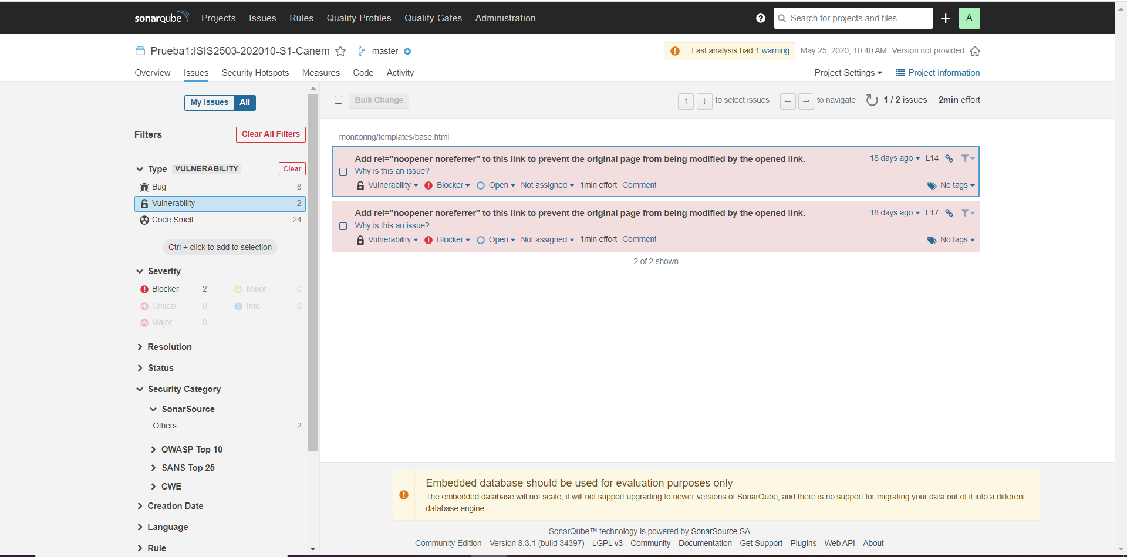Expand OWASP Top 10 category
This screenshot has height=557, width=1127.
(187, 450)
